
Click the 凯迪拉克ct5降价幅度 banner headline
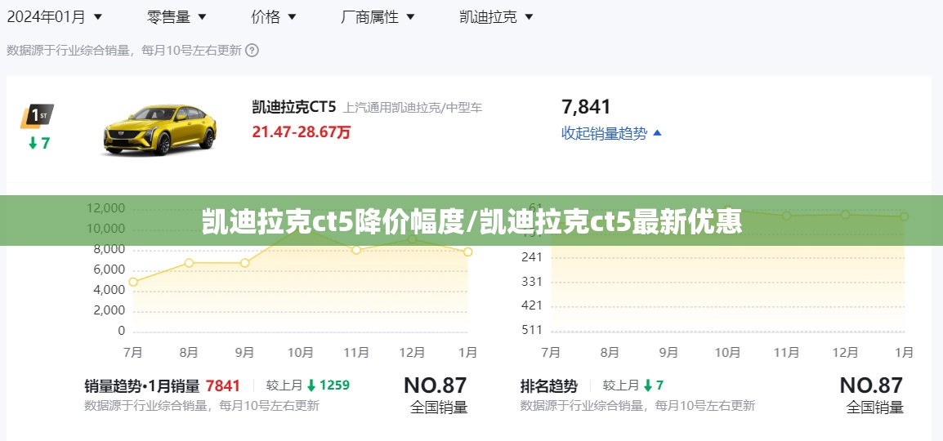335,221
